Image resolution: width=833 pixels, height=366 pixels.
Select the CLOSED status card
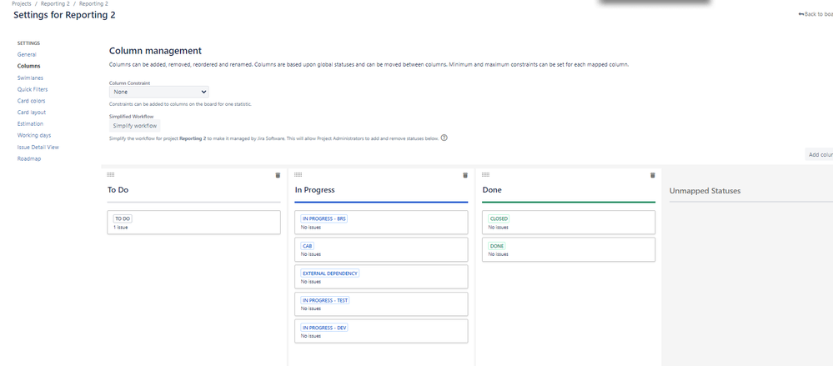click(569, 223)
